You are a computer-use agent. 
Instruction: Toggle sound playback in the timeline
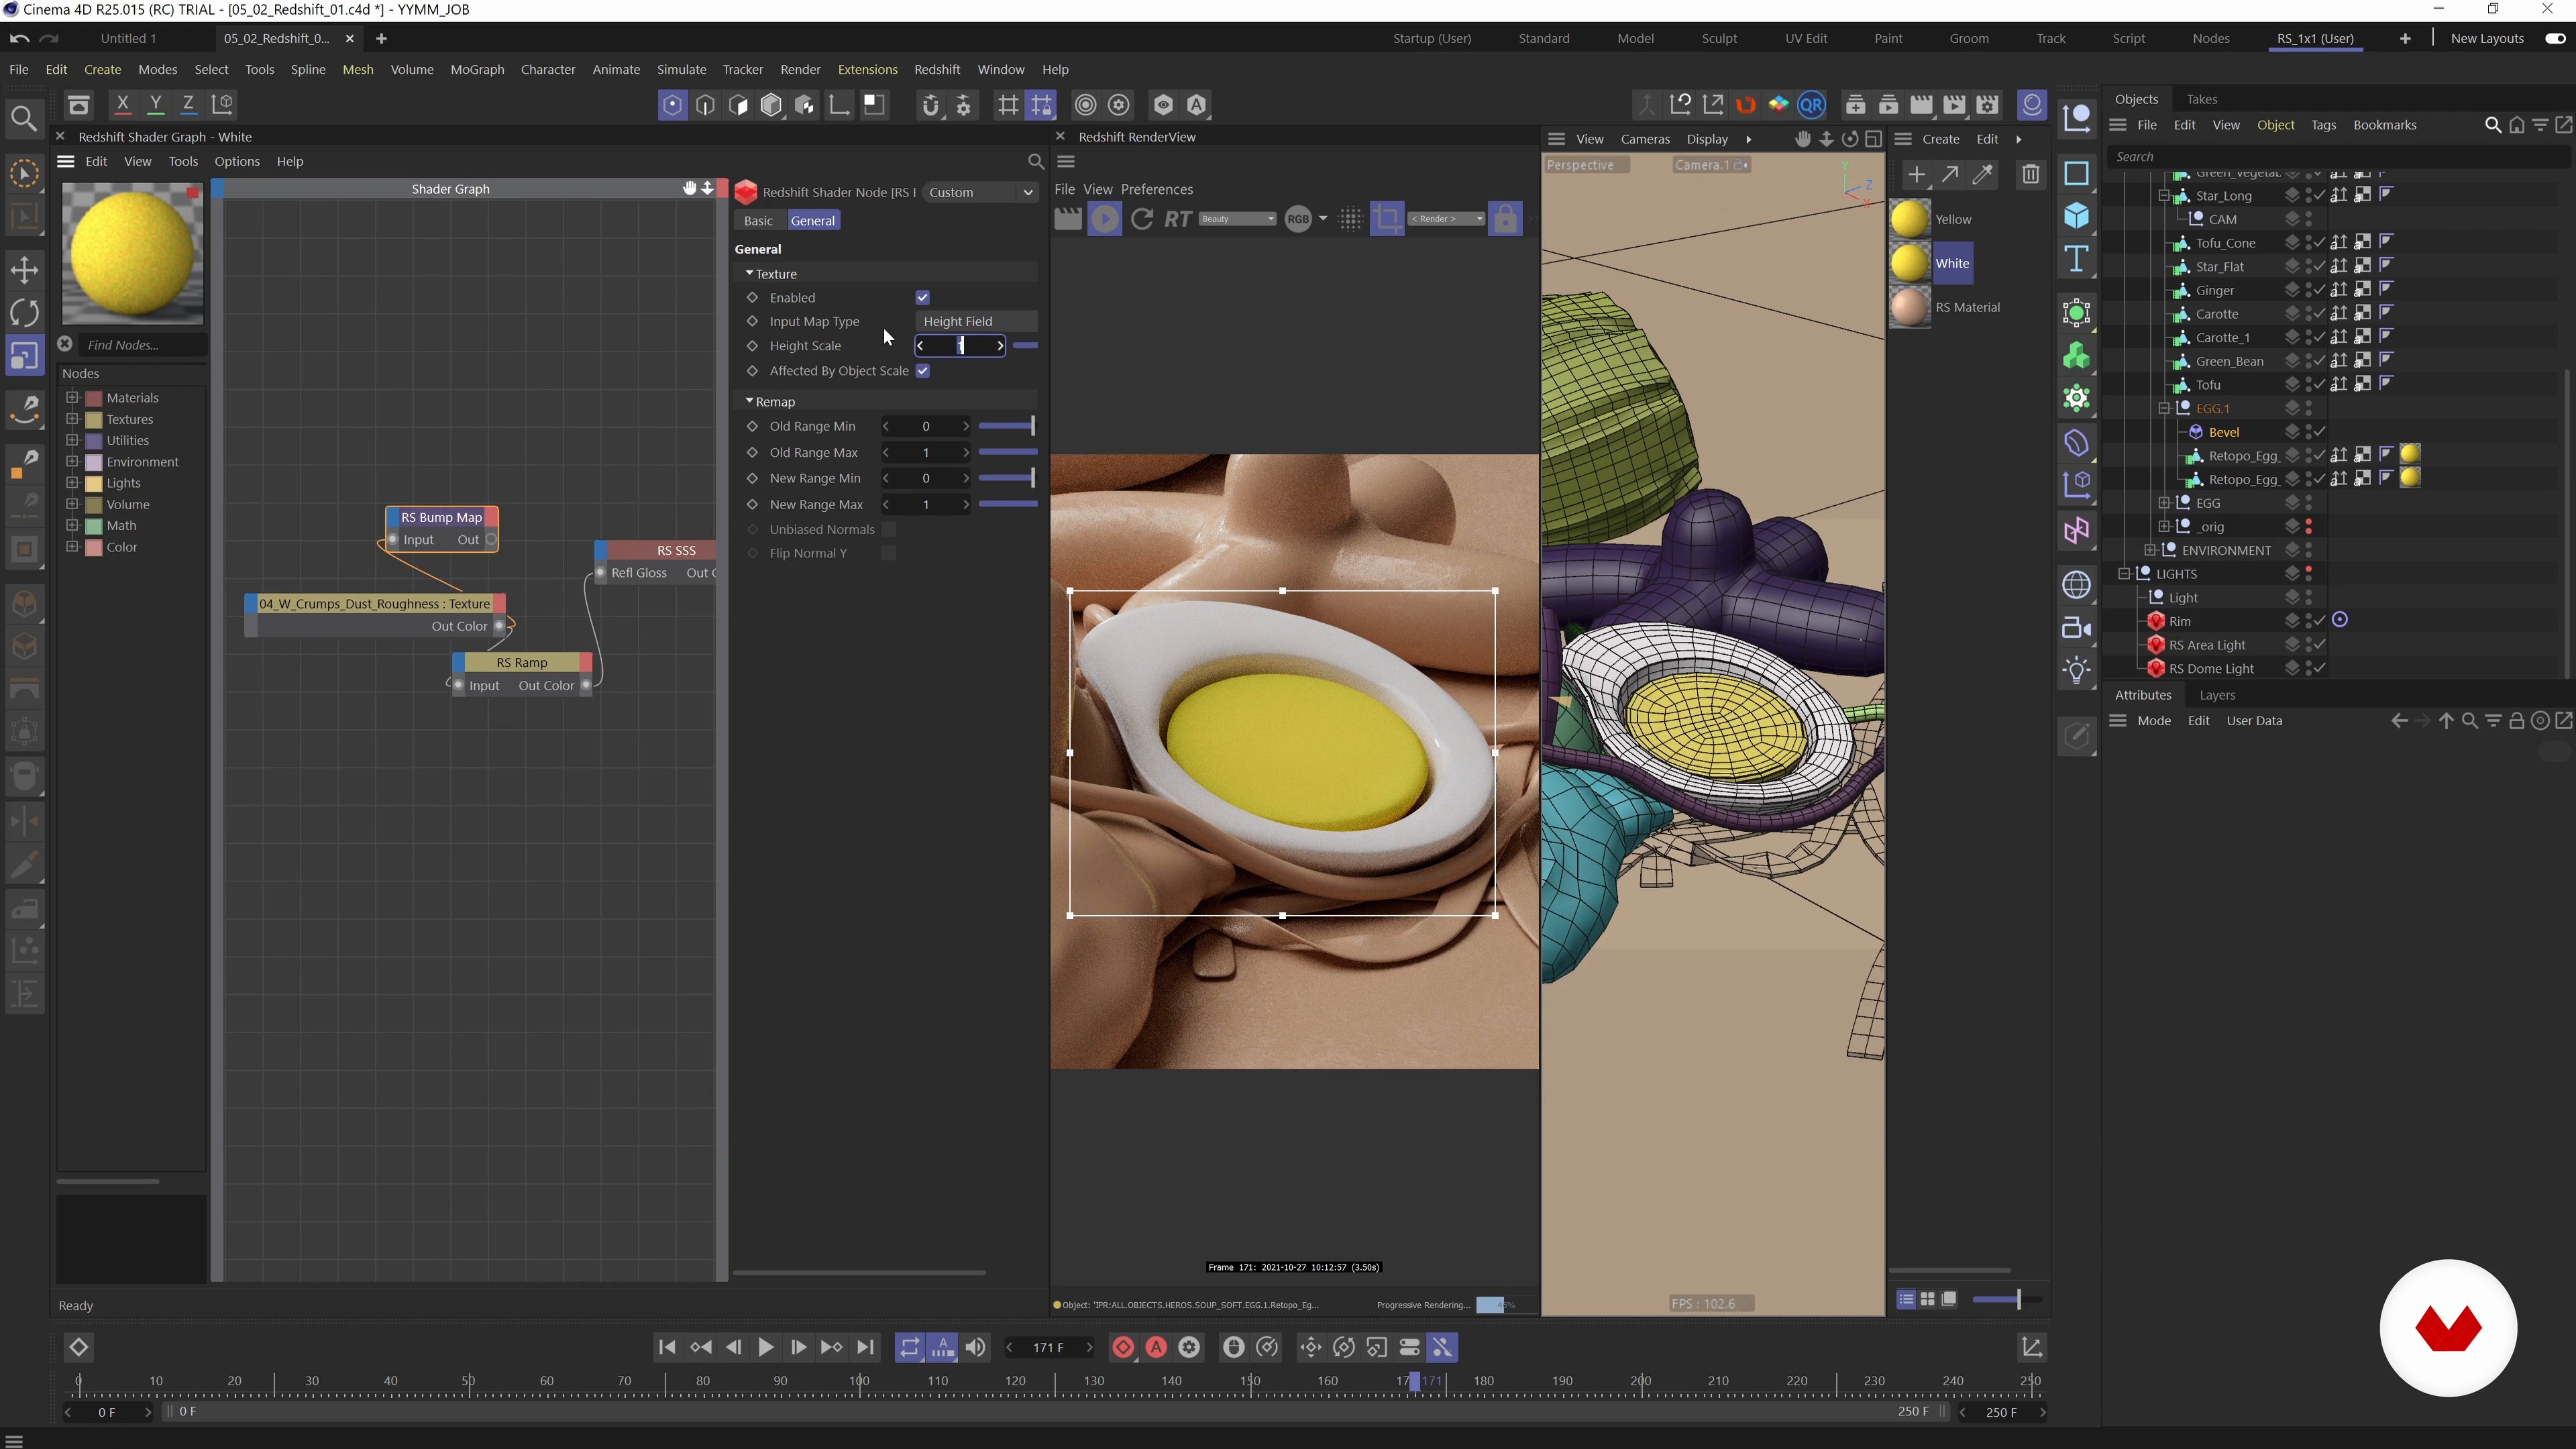tap(975, 1348)
